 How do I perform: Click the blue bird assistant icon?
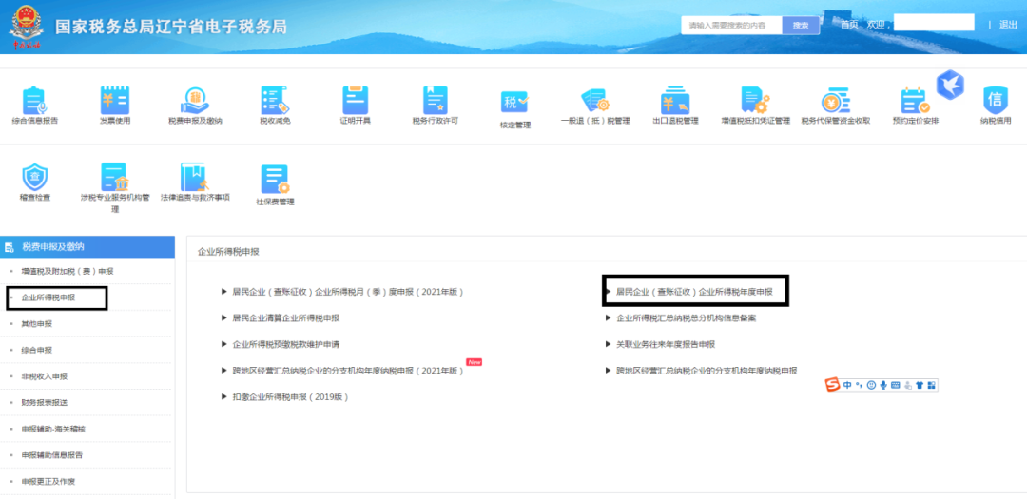950,85
